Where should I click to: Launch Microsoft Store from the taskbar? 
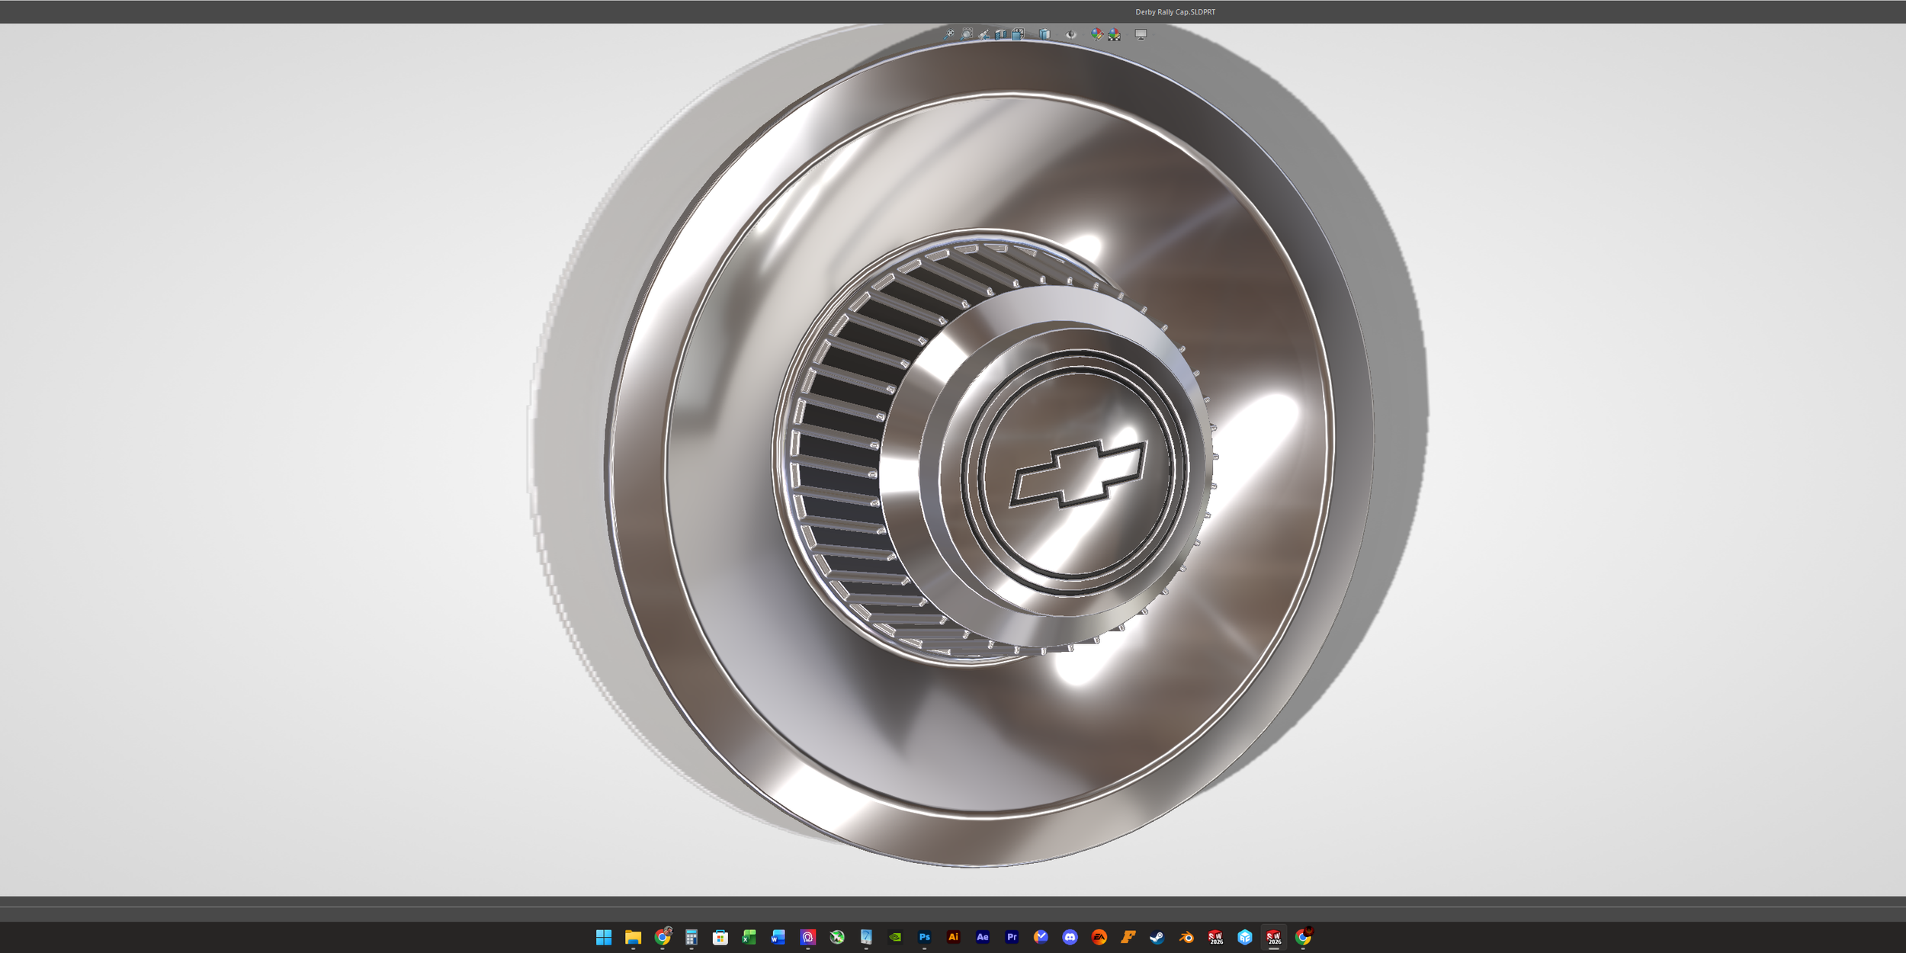pyautogui.click(x=720, y=937)
